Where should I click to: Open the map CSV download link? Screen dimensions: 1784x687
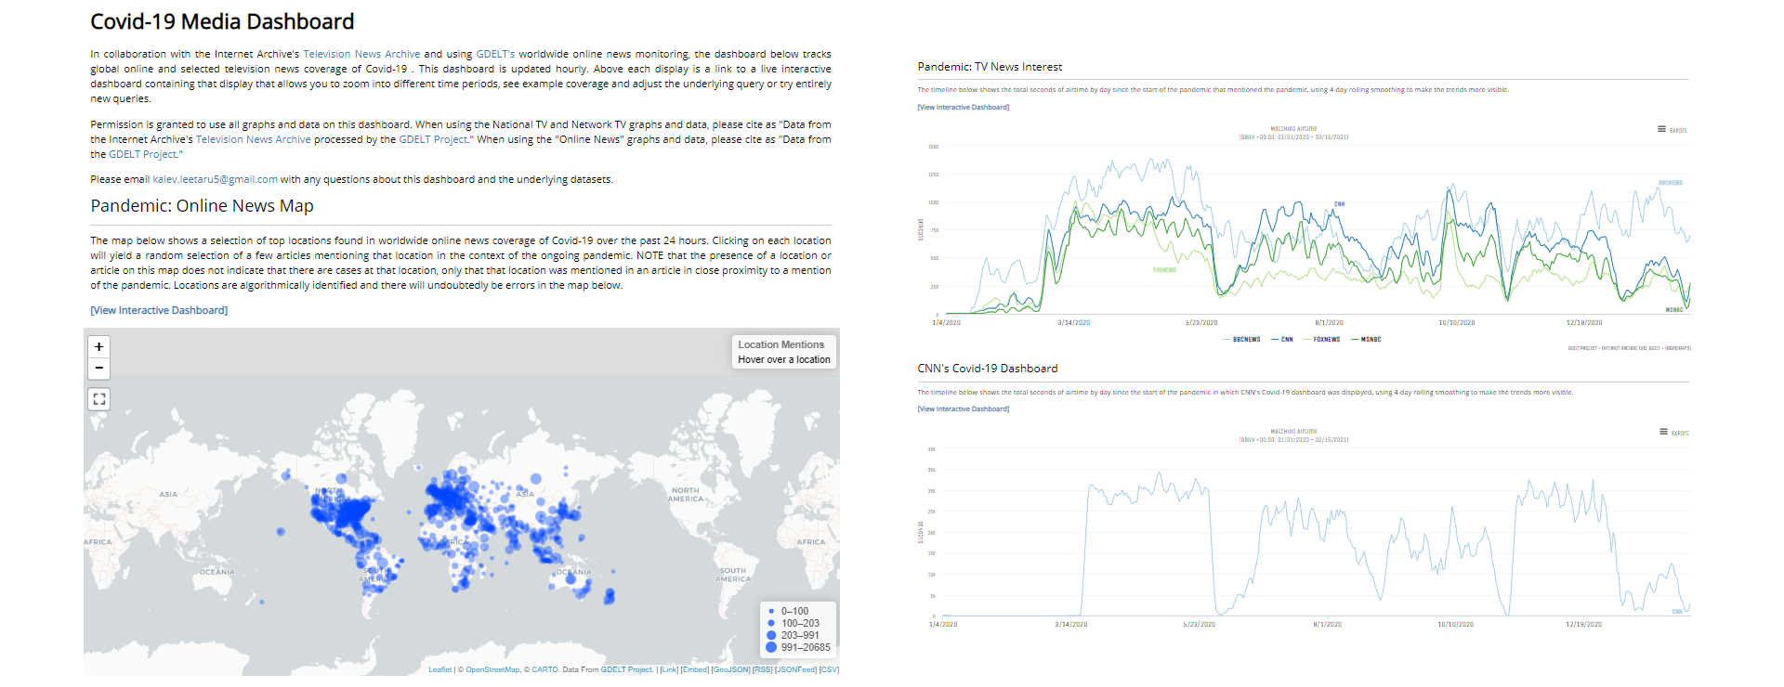coord(829,669)
